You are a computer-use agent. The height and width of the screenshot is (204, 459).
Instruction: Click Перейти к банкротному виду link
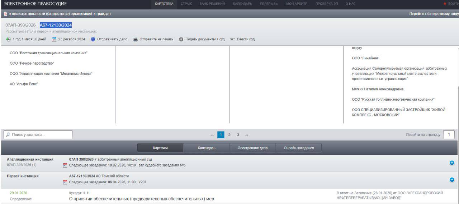434,14
